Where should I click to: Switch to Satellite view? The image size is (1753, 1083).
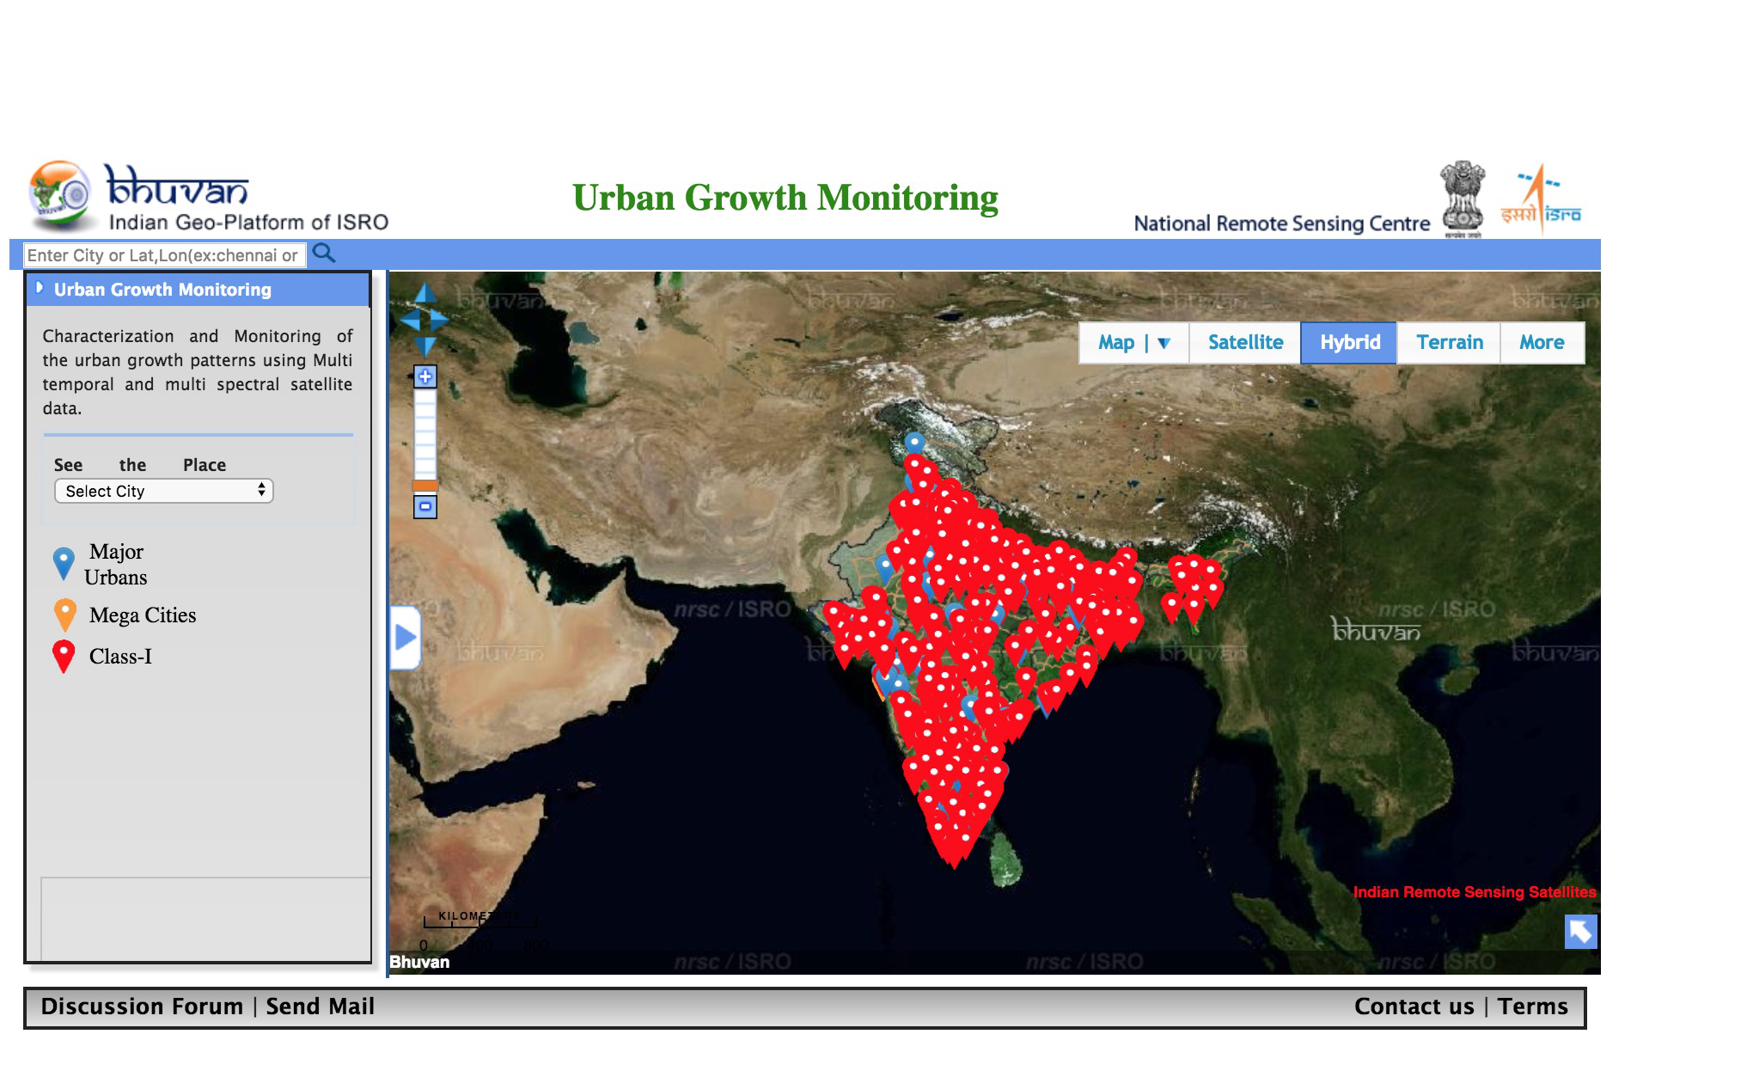pos(1244,343)
